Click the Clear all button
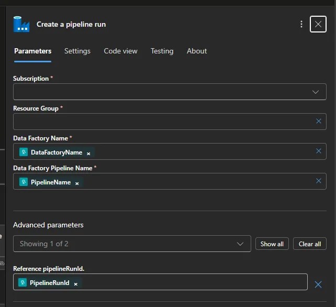 [310, 244]
